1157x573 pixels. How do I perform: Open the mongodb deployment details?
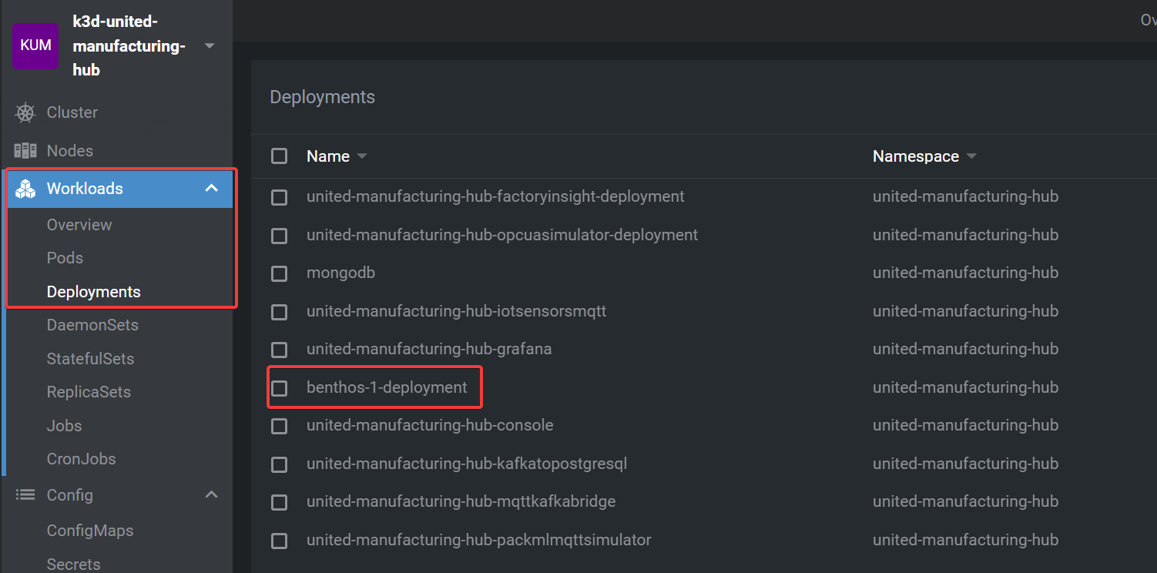(x=341, y=273)
